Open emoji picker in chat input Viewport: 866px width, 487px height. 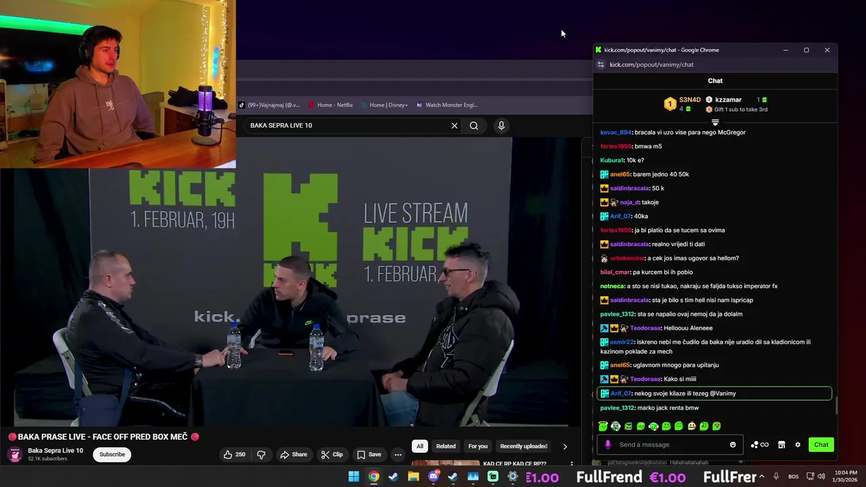[x=733, y=444]
